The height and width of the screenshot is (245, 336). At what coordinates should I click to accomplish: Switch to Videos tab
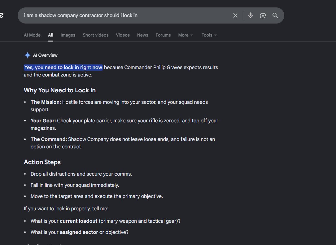(123, 35)
